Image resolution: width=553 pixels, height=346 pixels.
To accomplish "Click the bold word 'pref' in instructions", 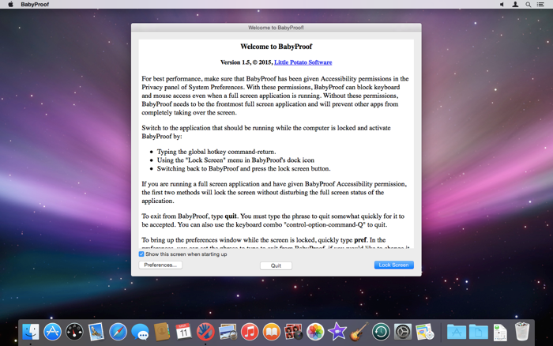I will coord(360,240).
